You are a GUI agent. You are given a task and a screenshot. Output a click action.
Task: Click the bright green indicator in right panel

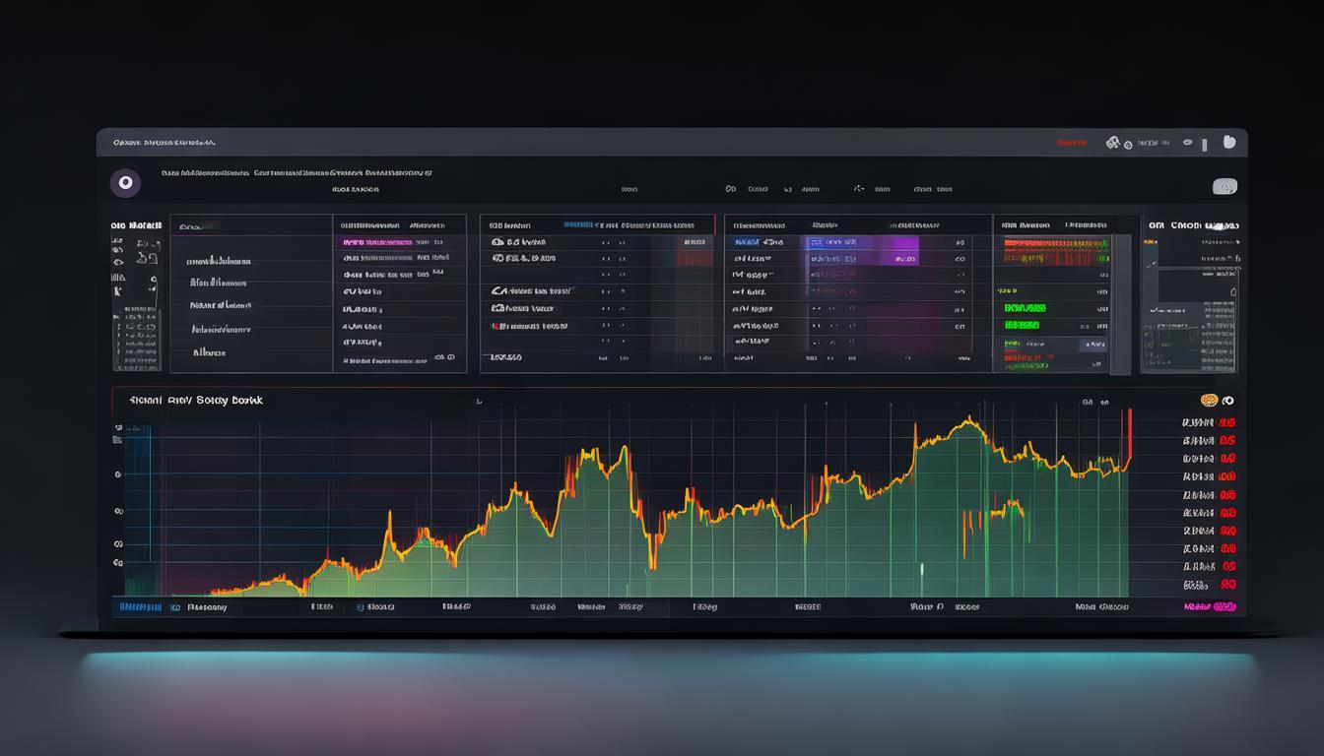tap(1023, 324)
